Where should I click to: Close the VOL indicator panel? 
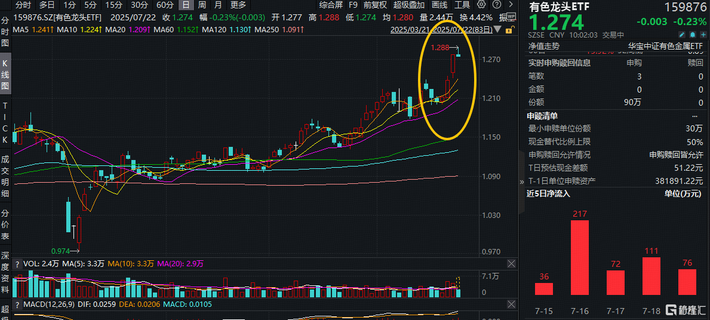511,263
